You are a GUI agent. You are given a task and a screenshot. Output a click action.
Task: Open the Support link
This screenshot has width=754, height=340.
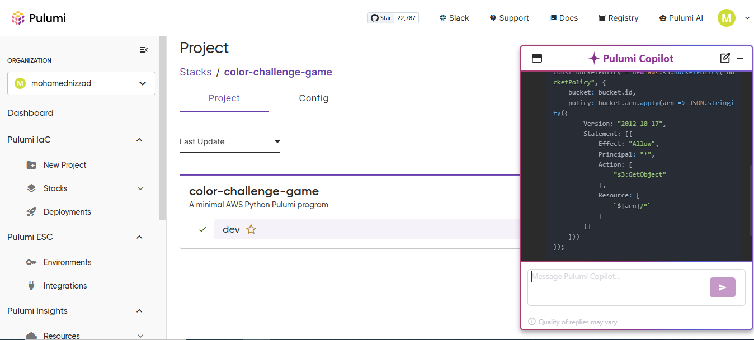(509, 18)
